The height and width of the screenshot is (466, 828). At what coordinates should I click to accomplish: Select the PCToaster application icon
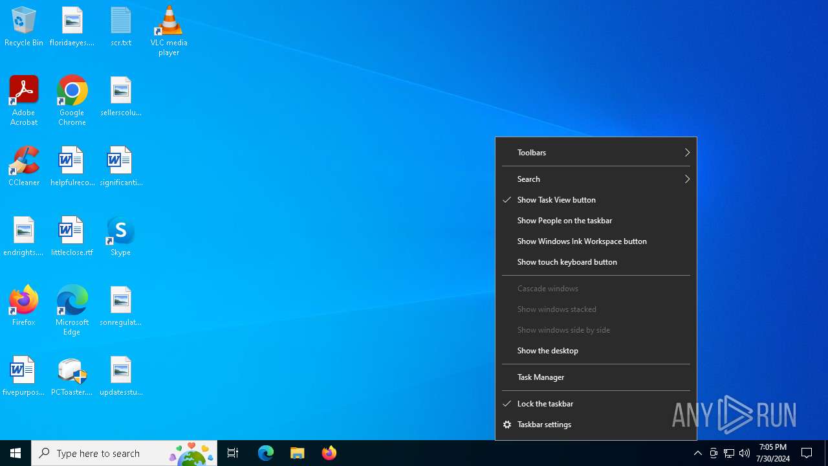coord(72,376)
